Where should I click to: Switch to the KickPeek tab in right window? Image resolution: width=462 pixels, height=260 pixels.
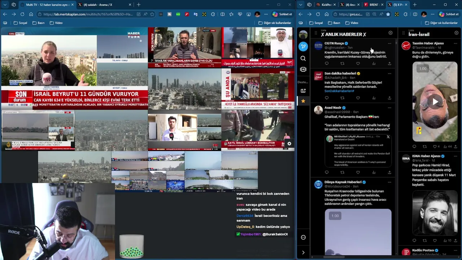click(326, 5)
